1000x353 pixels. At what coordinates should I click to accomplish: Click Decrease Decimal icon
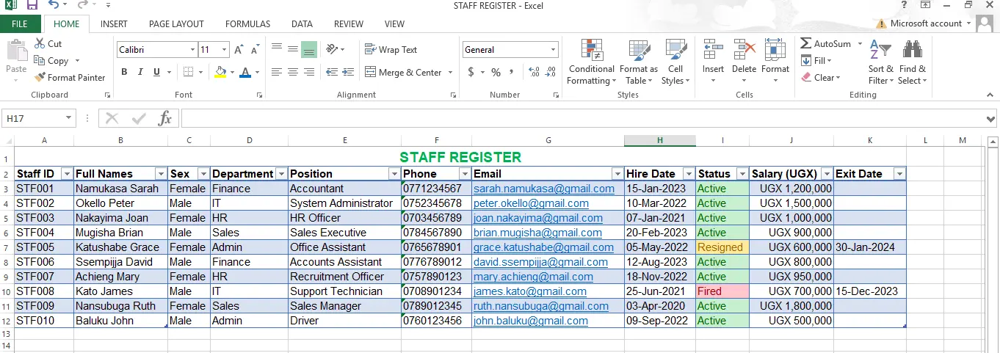pos(551,72)
